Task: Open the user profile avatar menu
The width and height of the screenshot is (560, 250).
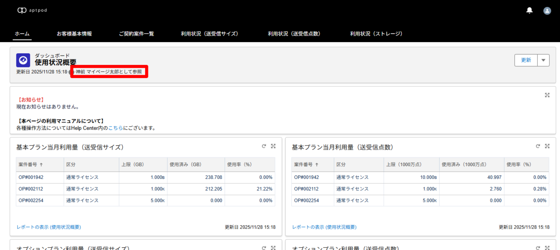Action: [x=547, y=10]
